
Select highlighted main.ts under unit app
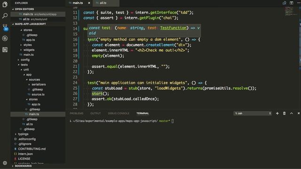click(38, 114)
